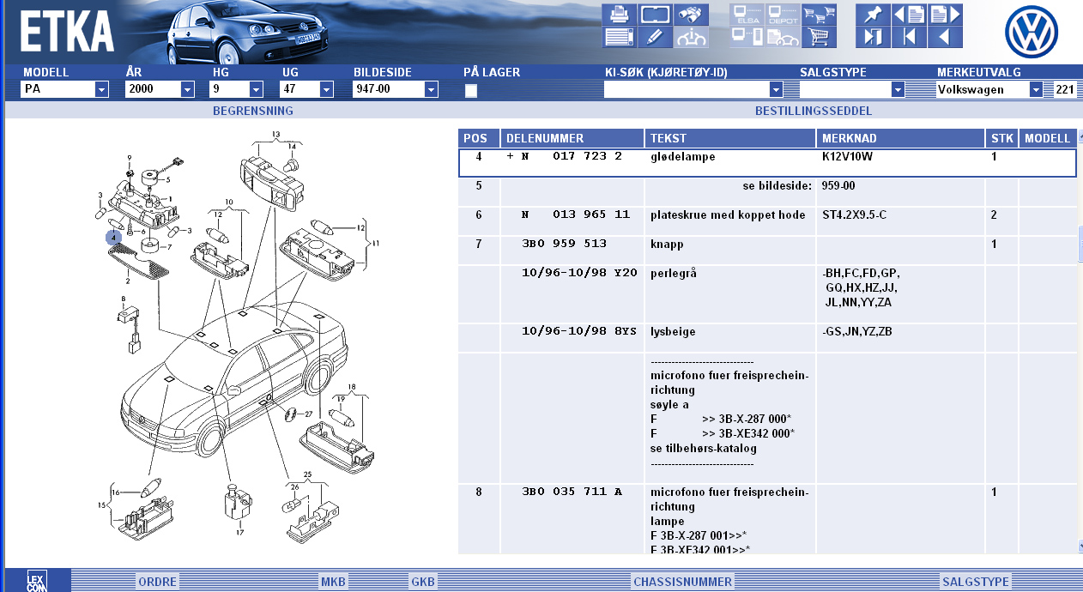Open the ÅR dropdown showing 2000
Screen dimensions: 1083x592
(x=188, y=89)
